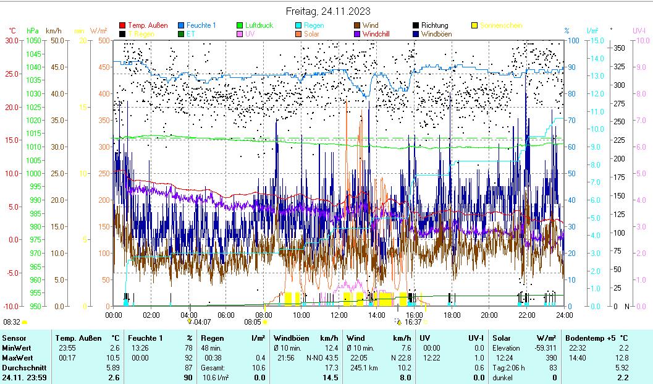Click the purple Windchill legend square
Screen dimensions: 653x384
(357, 35)
